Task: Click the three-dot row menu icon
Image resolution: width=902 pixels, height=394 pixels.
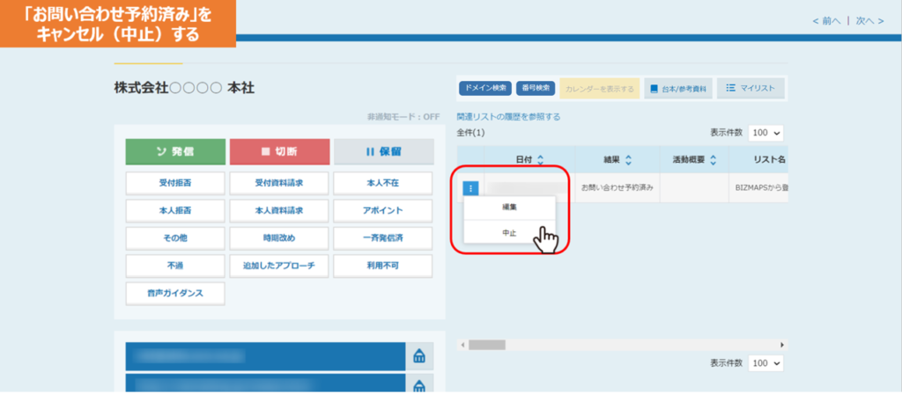Action: click(470, 187)
